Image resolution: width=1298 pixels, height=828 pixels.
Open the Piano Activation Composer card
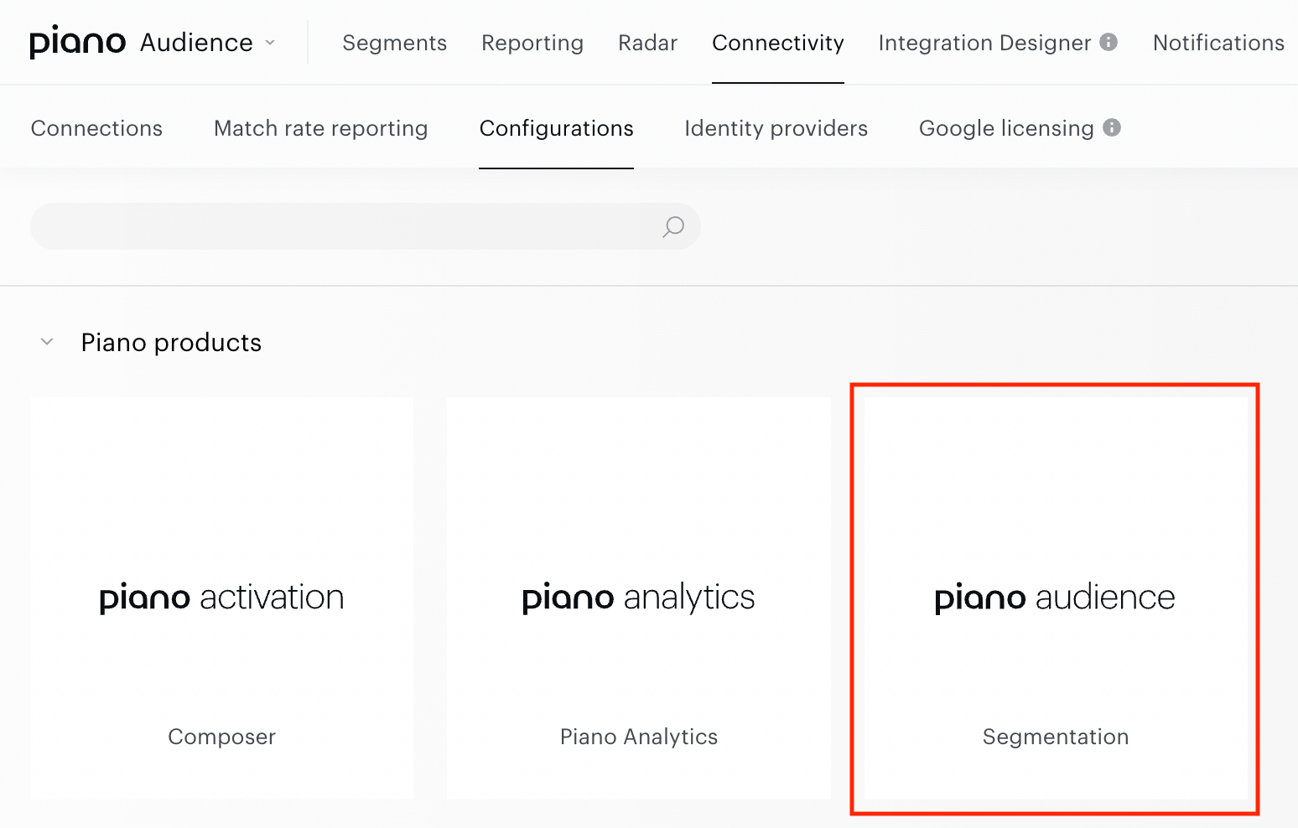click(x=221, y=598)
